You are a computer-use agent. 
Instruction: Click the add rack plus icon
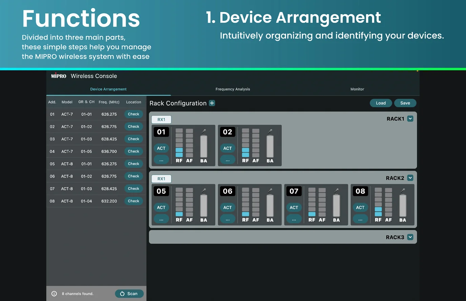point(212,103)
